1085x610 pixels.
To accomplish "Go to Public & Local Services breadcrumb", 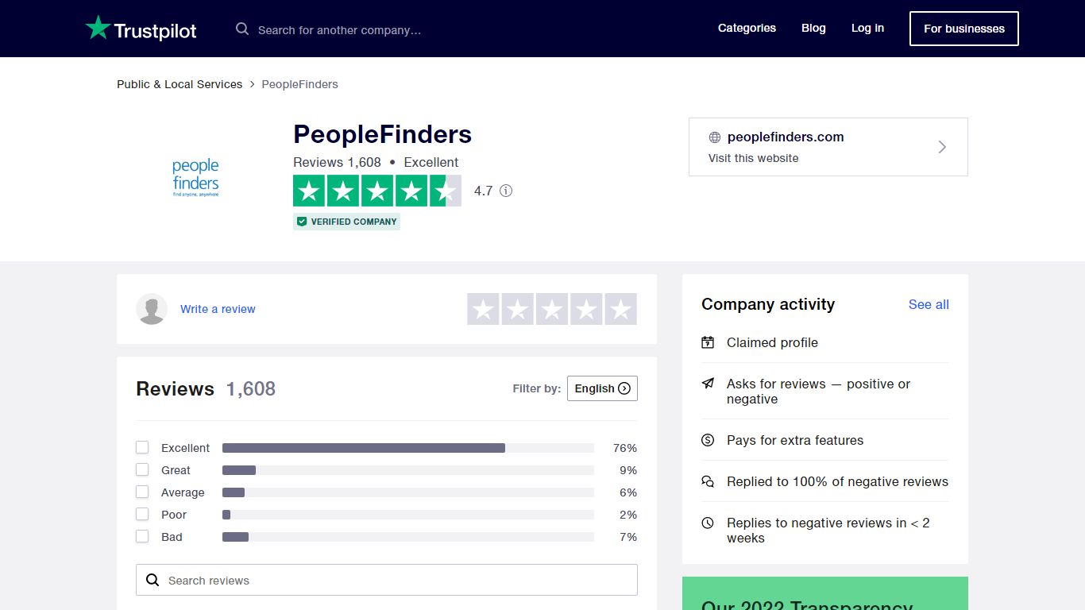I will click(x=180, y=84).
